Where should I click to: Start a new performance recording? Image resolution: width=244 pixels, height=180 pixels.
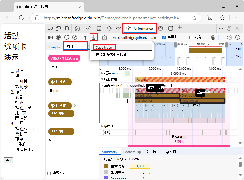59,37
